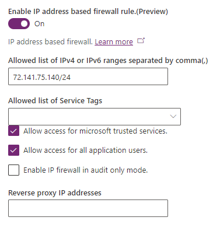Focus the allowed IPv4 or IPv6 ranges field

point(88,76)
